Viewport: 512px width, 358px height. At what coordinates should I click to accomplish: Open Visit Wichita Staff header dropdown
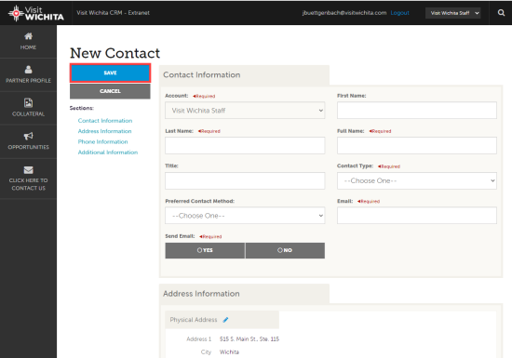click(453, 13)
